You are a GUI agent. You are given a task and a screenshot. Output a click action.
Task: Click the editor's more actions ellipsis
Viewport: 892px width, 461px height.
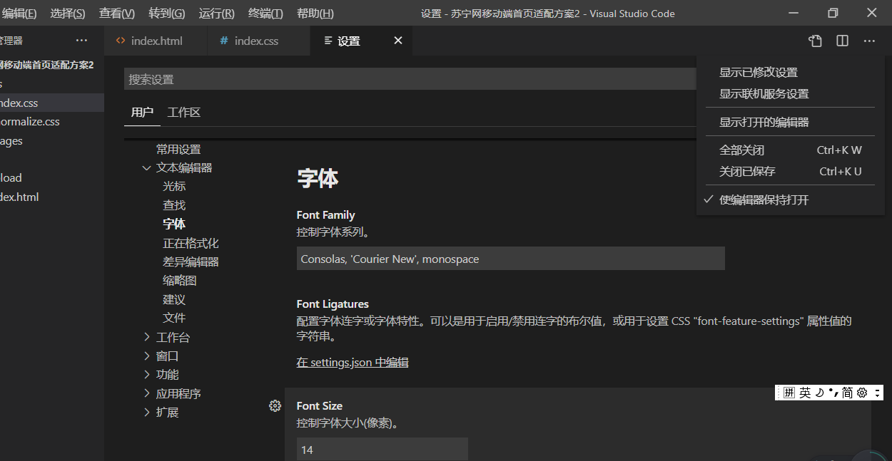coord(869,41)
